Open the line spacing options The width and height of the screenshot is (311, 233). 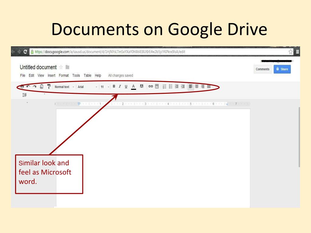point(24,95)
